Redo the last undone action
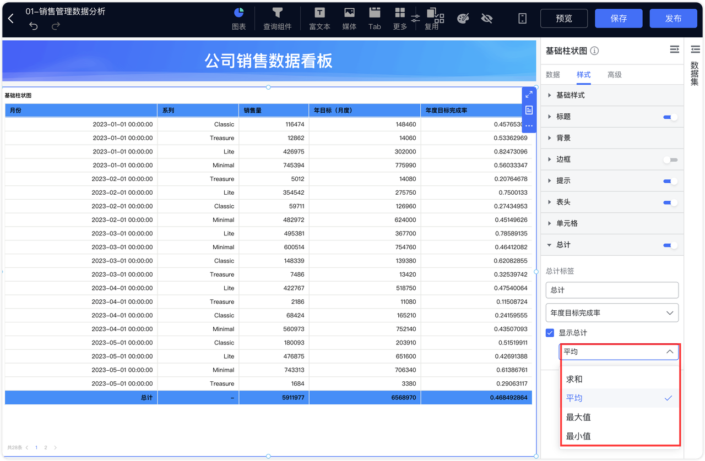Screen dimensions: 705x461 coord(56,26)
